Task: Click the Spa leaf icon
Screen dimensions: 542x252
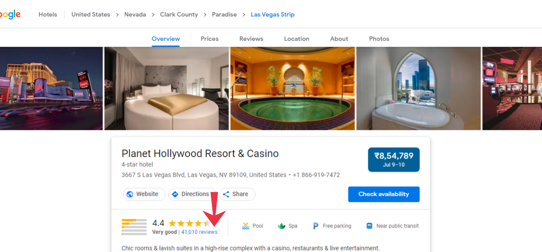Action: coord(281,226)
